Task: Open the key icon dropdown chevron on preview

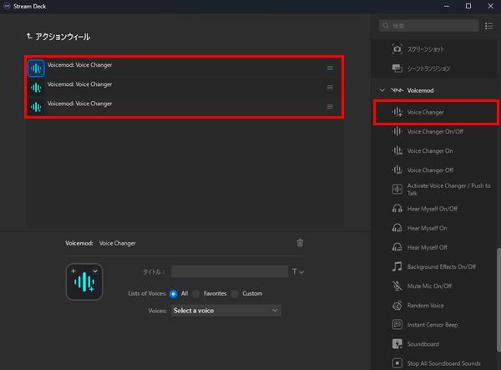Action: pos(95,271)
